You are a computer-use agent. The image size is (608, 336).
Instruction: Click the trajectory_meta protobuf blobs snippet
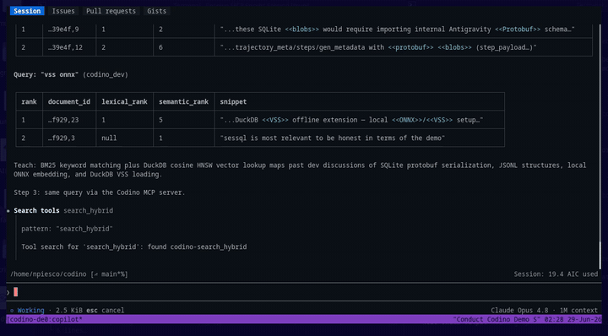(x=378, y=47)
